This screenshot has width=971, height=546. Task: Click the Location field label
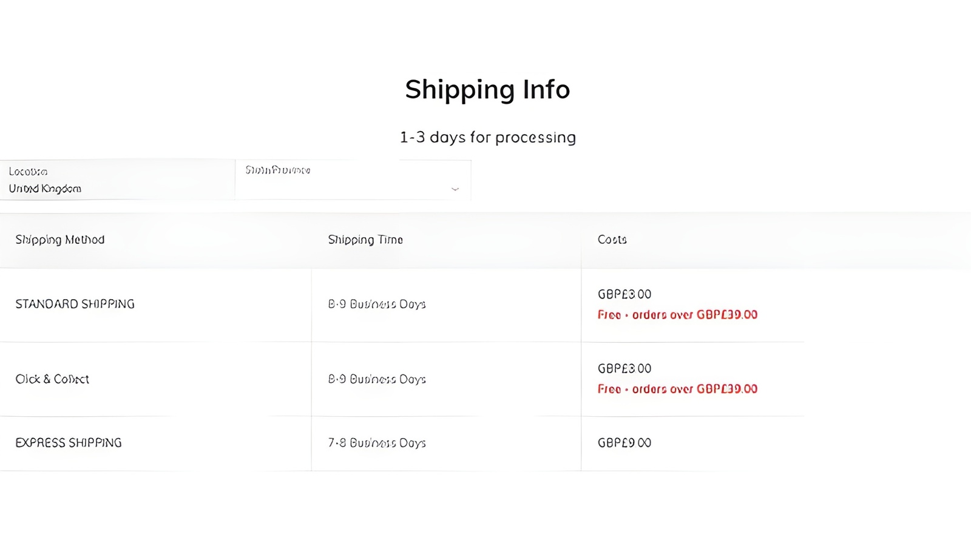pos(28,171)
